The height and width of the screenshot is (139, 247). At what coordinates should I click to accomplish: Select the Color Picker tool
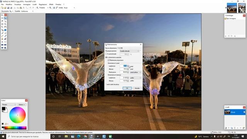coord(5,36)
